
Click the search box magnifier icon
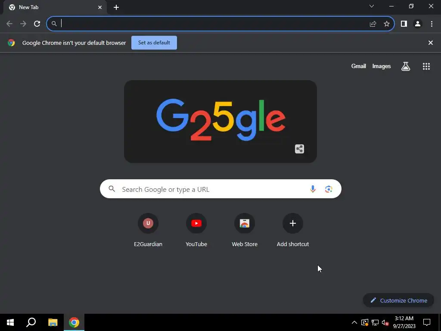tap(112, 189)
